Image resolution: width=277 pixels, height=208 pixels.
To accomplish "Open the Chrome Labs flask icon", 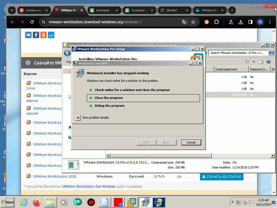I will 231,22.
